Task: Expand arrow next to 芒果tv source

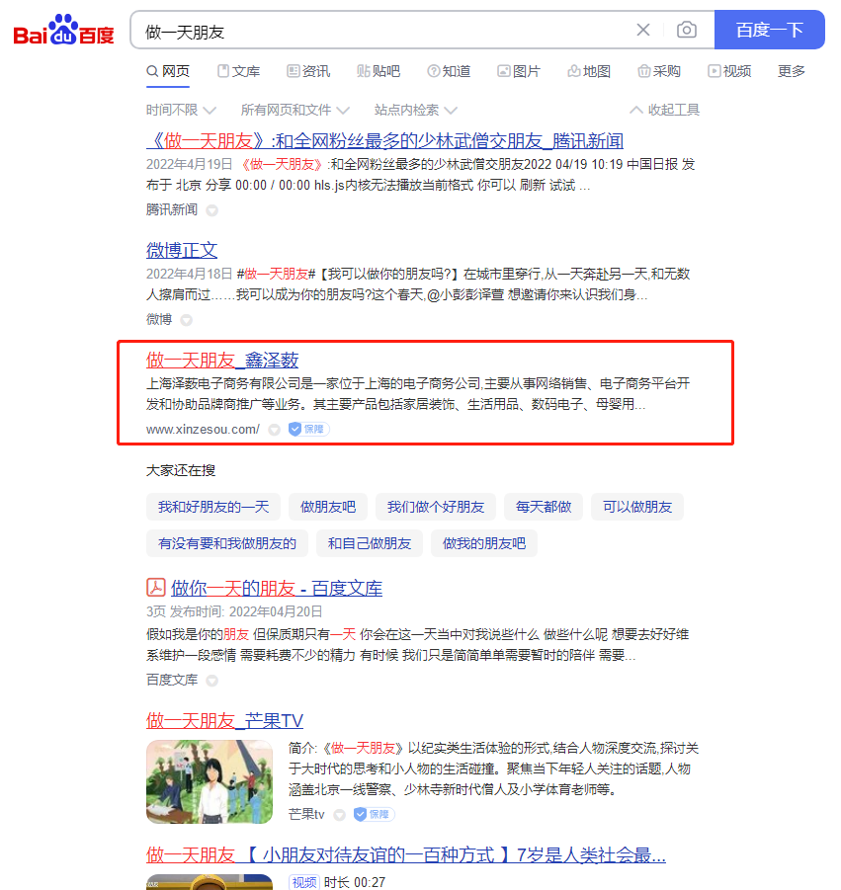Action: click(x=340, y=815)
